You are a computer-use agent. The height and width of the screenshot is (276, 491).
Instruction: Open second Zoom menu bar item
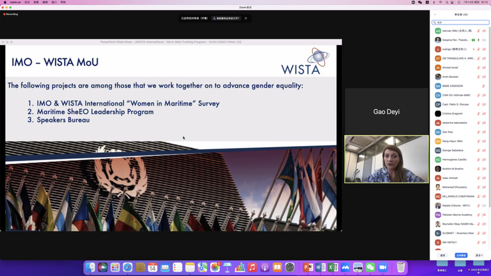pos(27,2)
